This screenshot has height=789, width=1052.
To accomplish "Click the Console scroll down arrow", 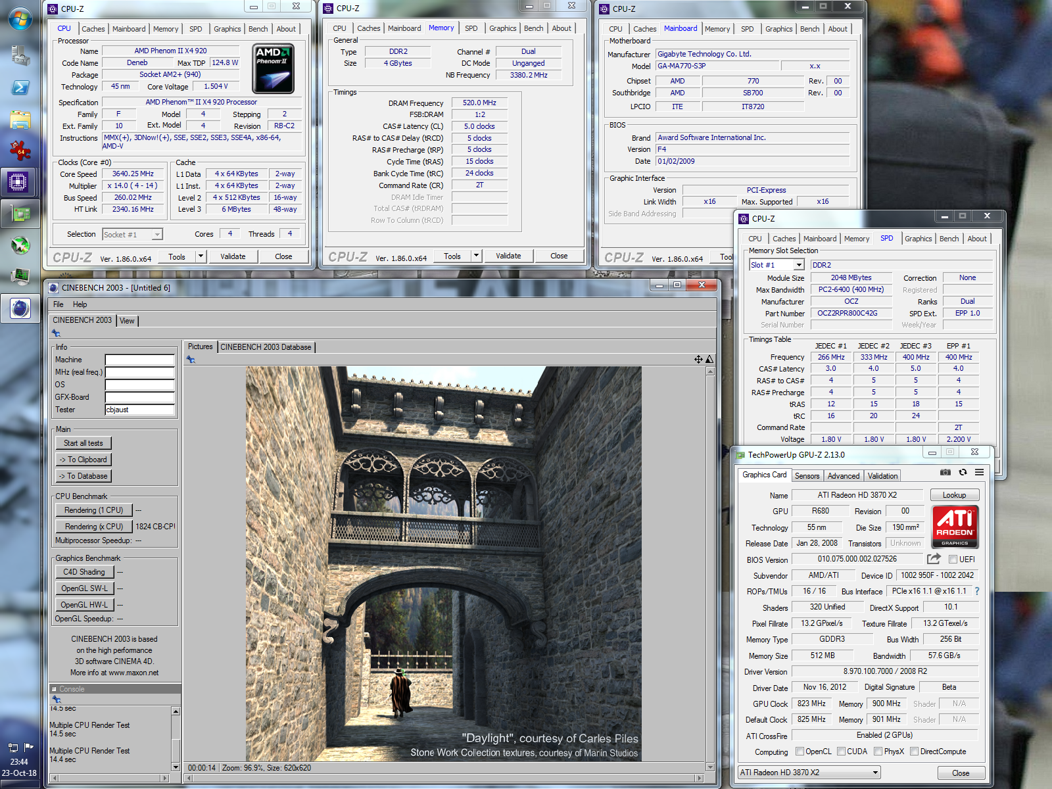I will (x=176, y=767).
